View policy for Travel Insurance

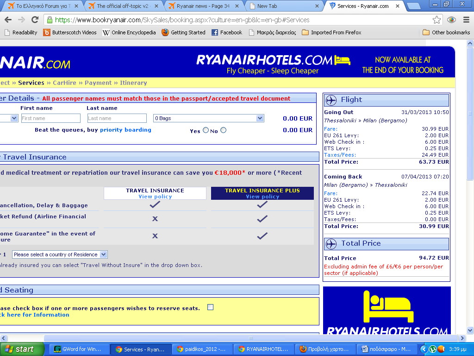click(x=155, y=197)
